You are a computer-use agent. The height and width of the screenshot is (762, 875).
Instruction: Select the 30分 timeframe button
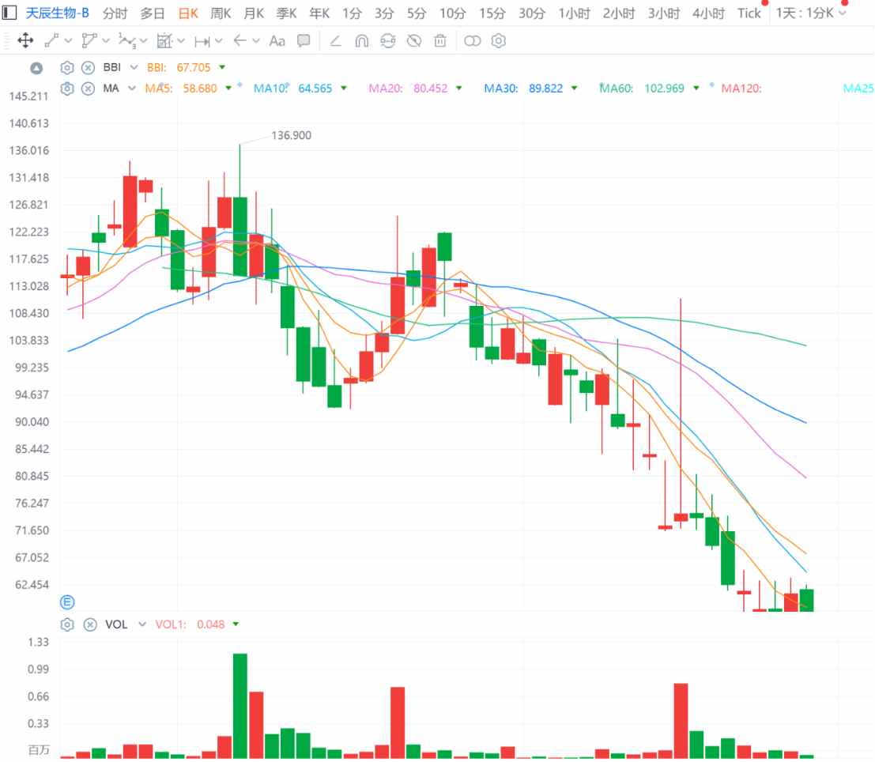(531, 13)
